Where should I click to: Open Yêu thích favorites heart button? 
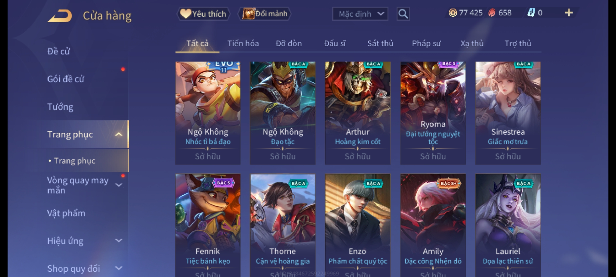203,14
